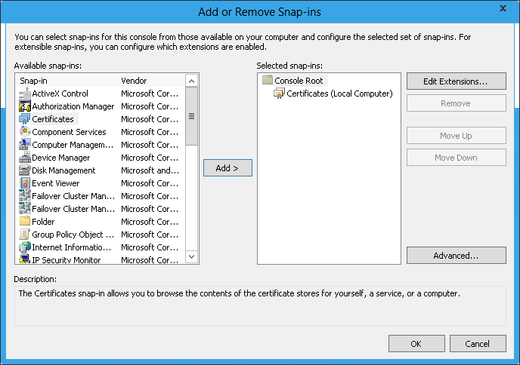Confirm the dialog with OK

click(416, 344)
